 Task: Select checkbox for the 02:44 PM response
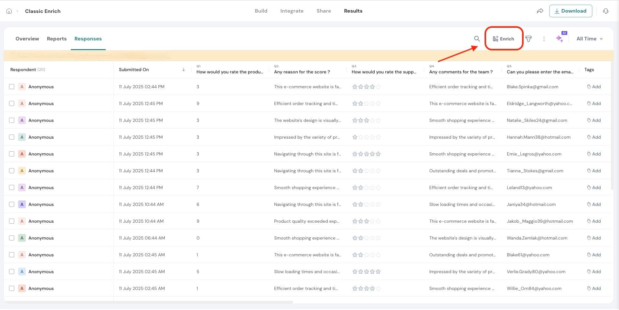click(x=12, y=87)
